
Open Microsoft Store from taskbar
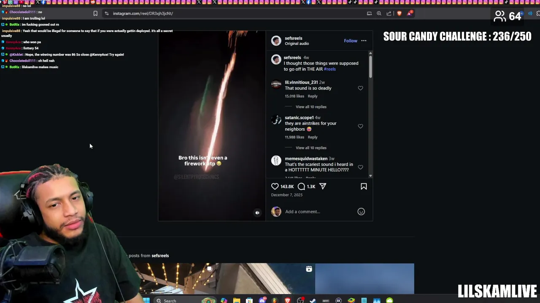coord(249,300)
